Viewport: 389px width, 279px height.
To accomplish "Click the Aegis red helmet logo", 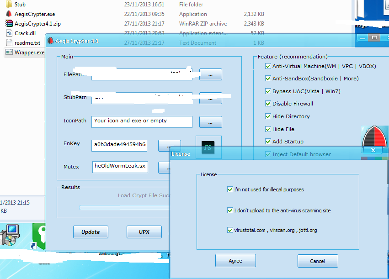I will pyautogui.click(x=374, y=136).
